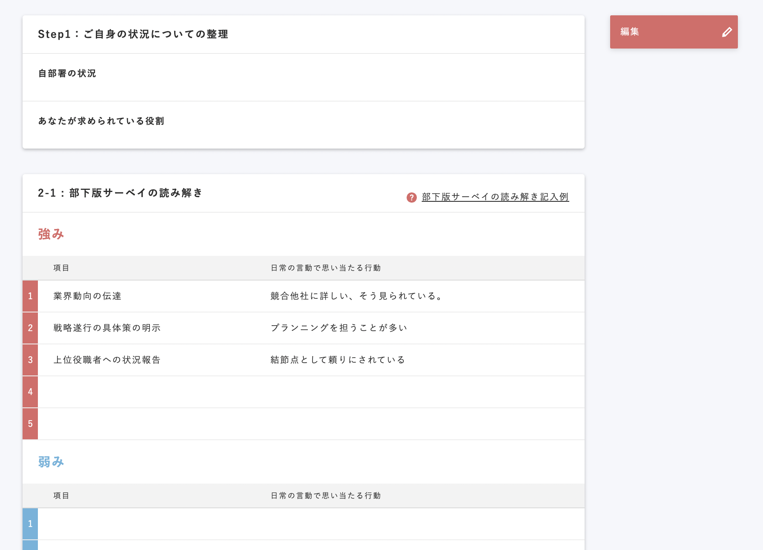Click the red question mark help icon

[411, 197]
